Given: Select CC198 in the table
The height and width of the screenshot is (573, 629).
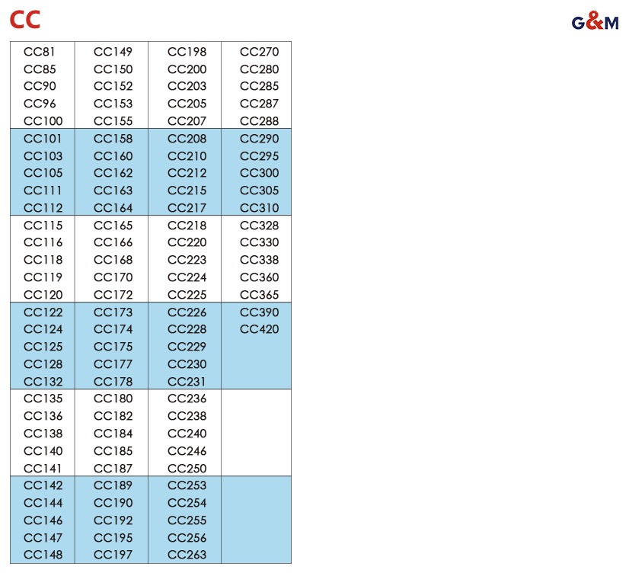Looking at the screenshot, I should (x=187, y=52).
